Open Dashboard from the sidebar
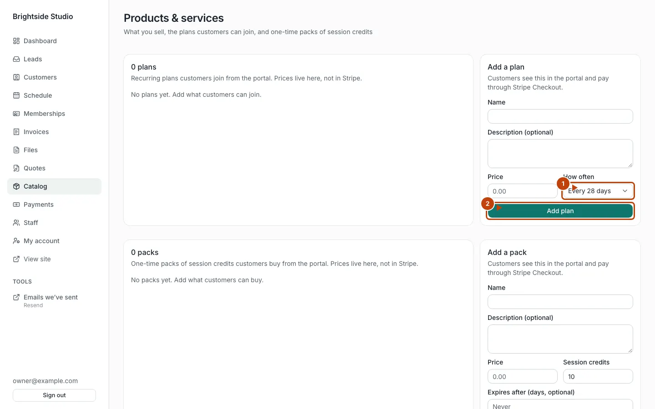This screenshot has height=409, width=655. pos(54,41)
